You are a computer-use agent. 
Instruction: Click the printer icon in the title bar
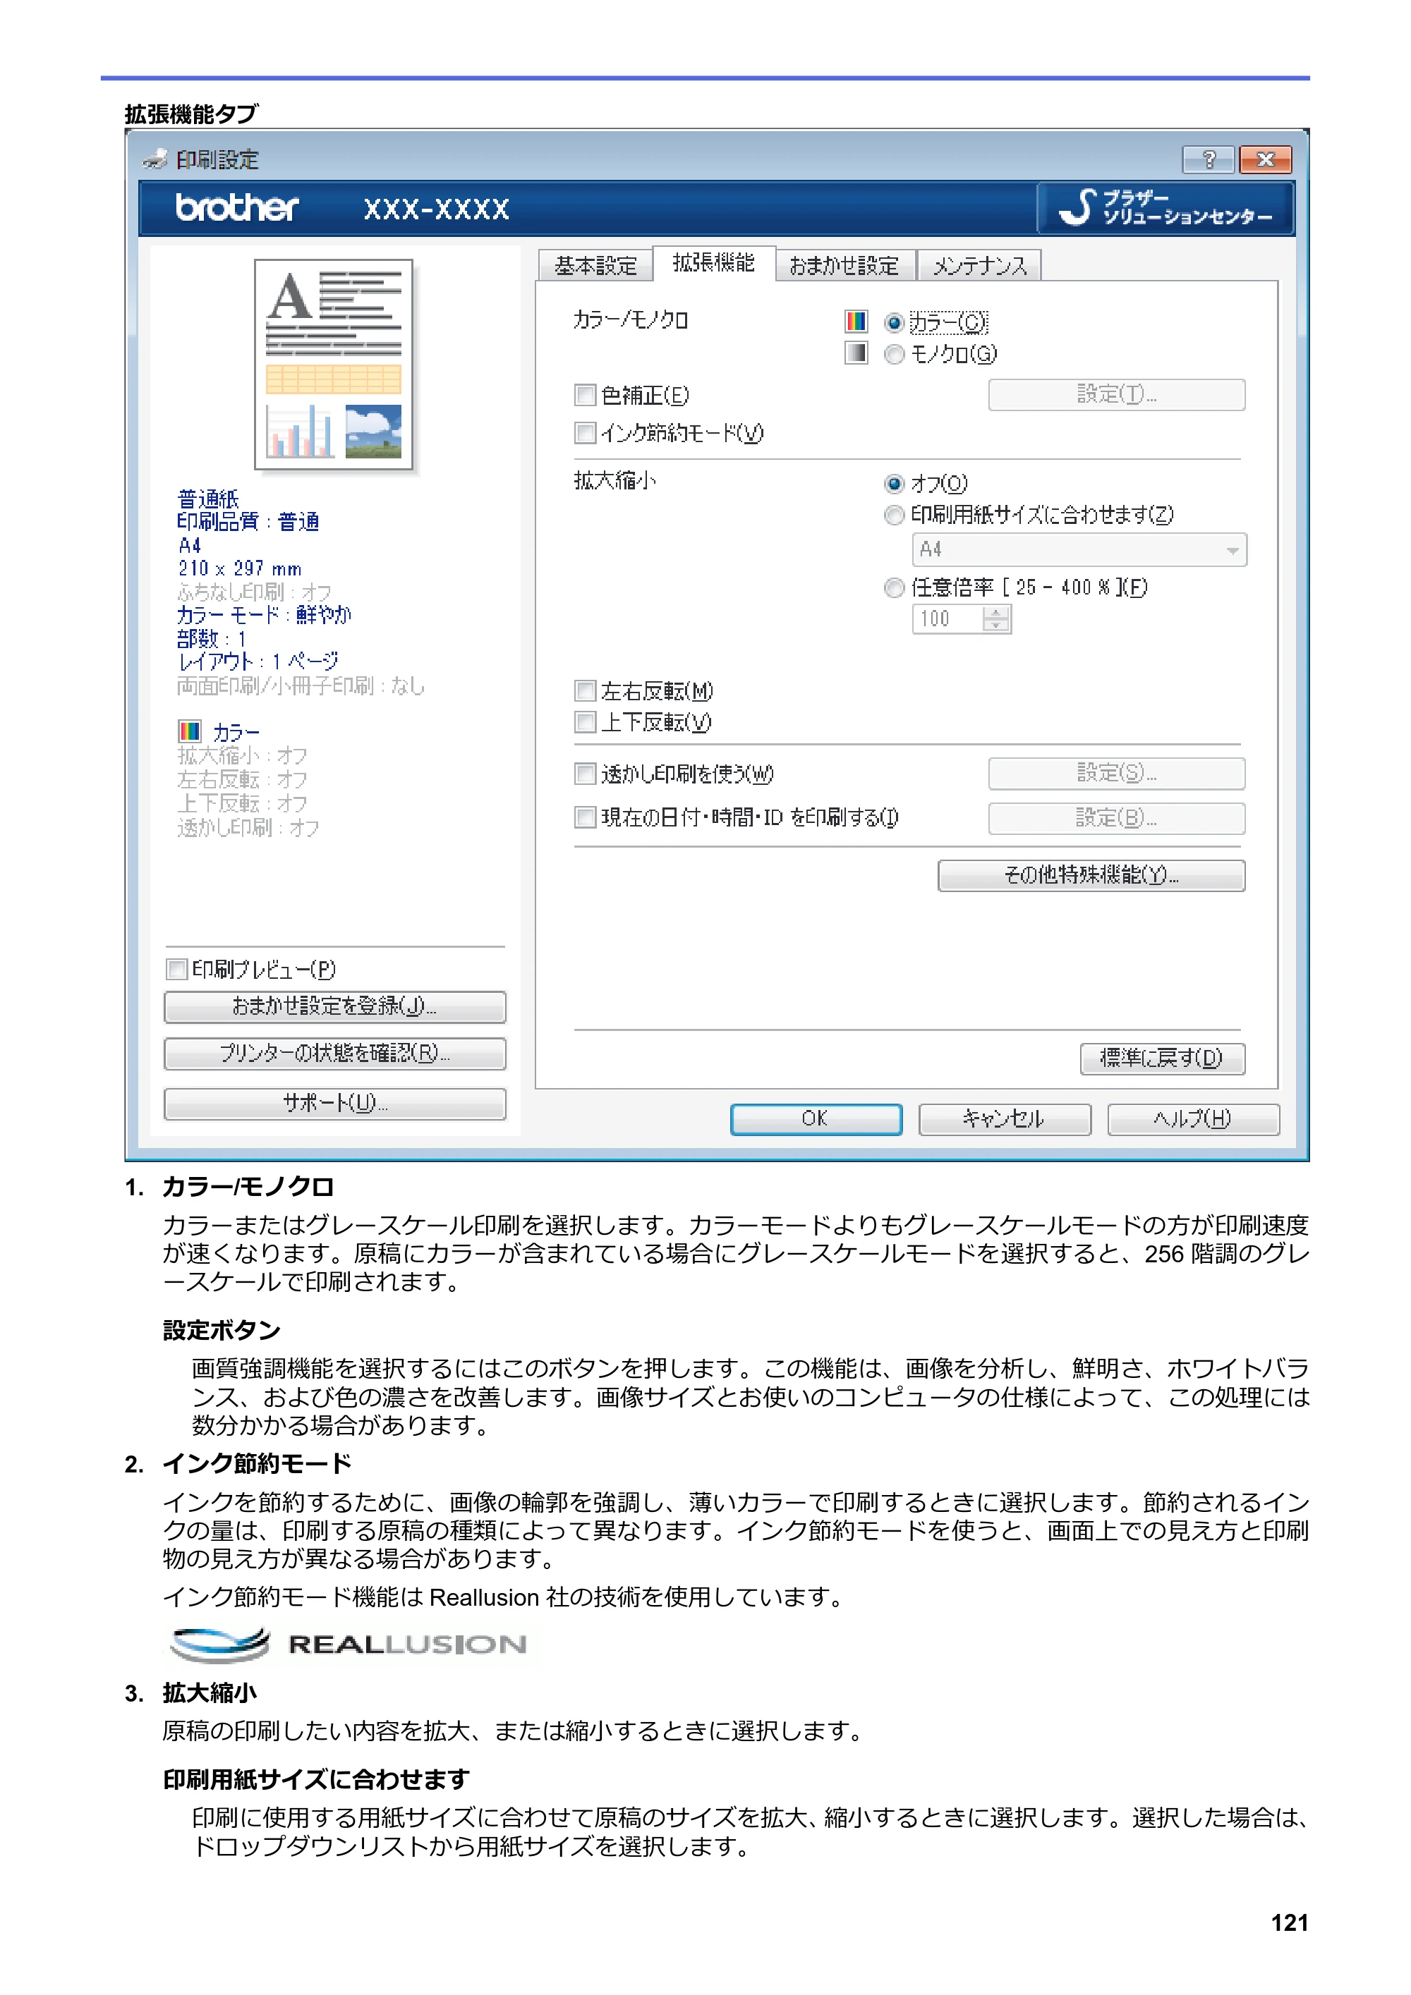156,159
